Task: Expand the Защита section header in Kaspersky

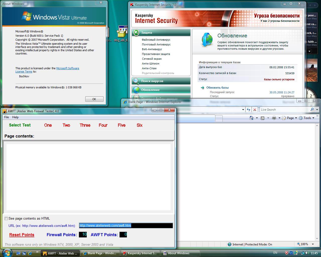Action: pos(161,33)
